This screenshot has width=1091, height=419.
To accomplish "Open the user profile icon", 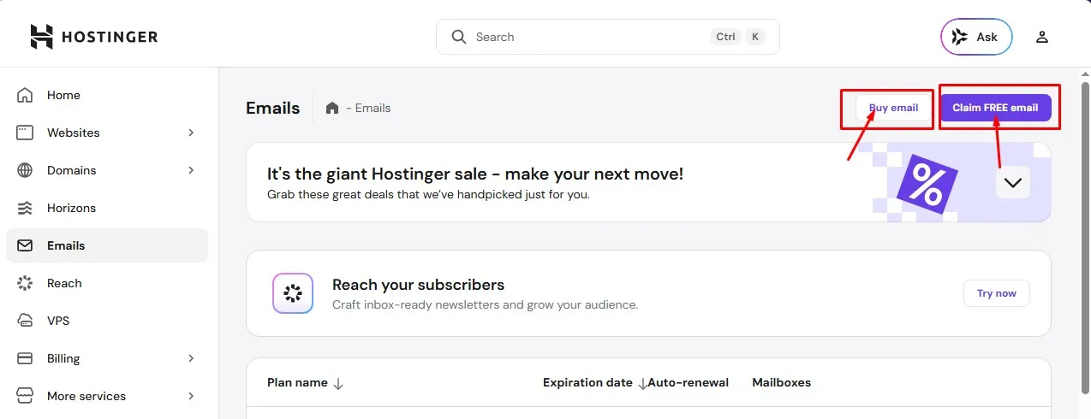I will [1042, 37].
